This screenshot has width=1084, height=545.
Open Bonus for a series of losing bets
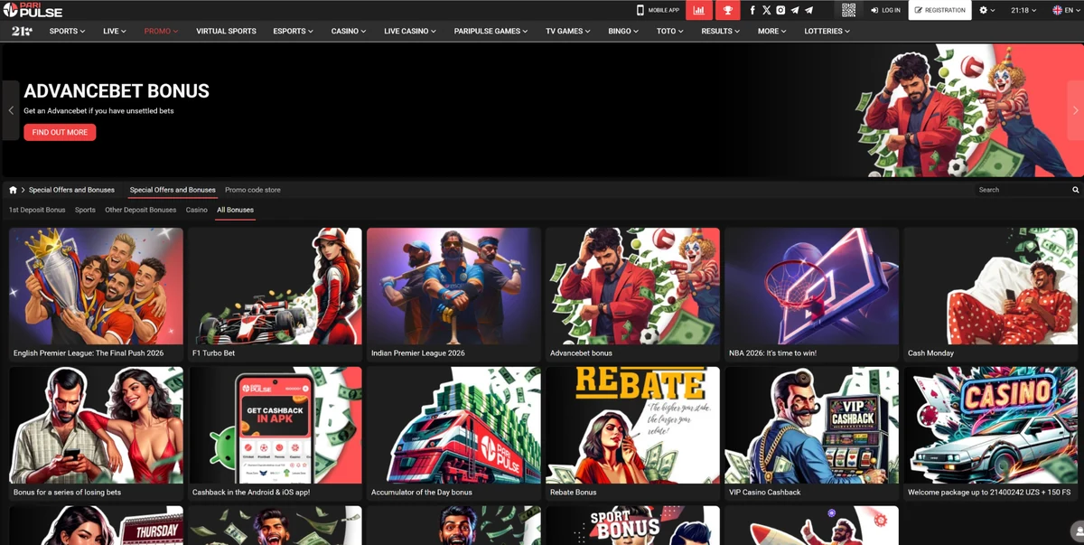click(x=96, y=434)
